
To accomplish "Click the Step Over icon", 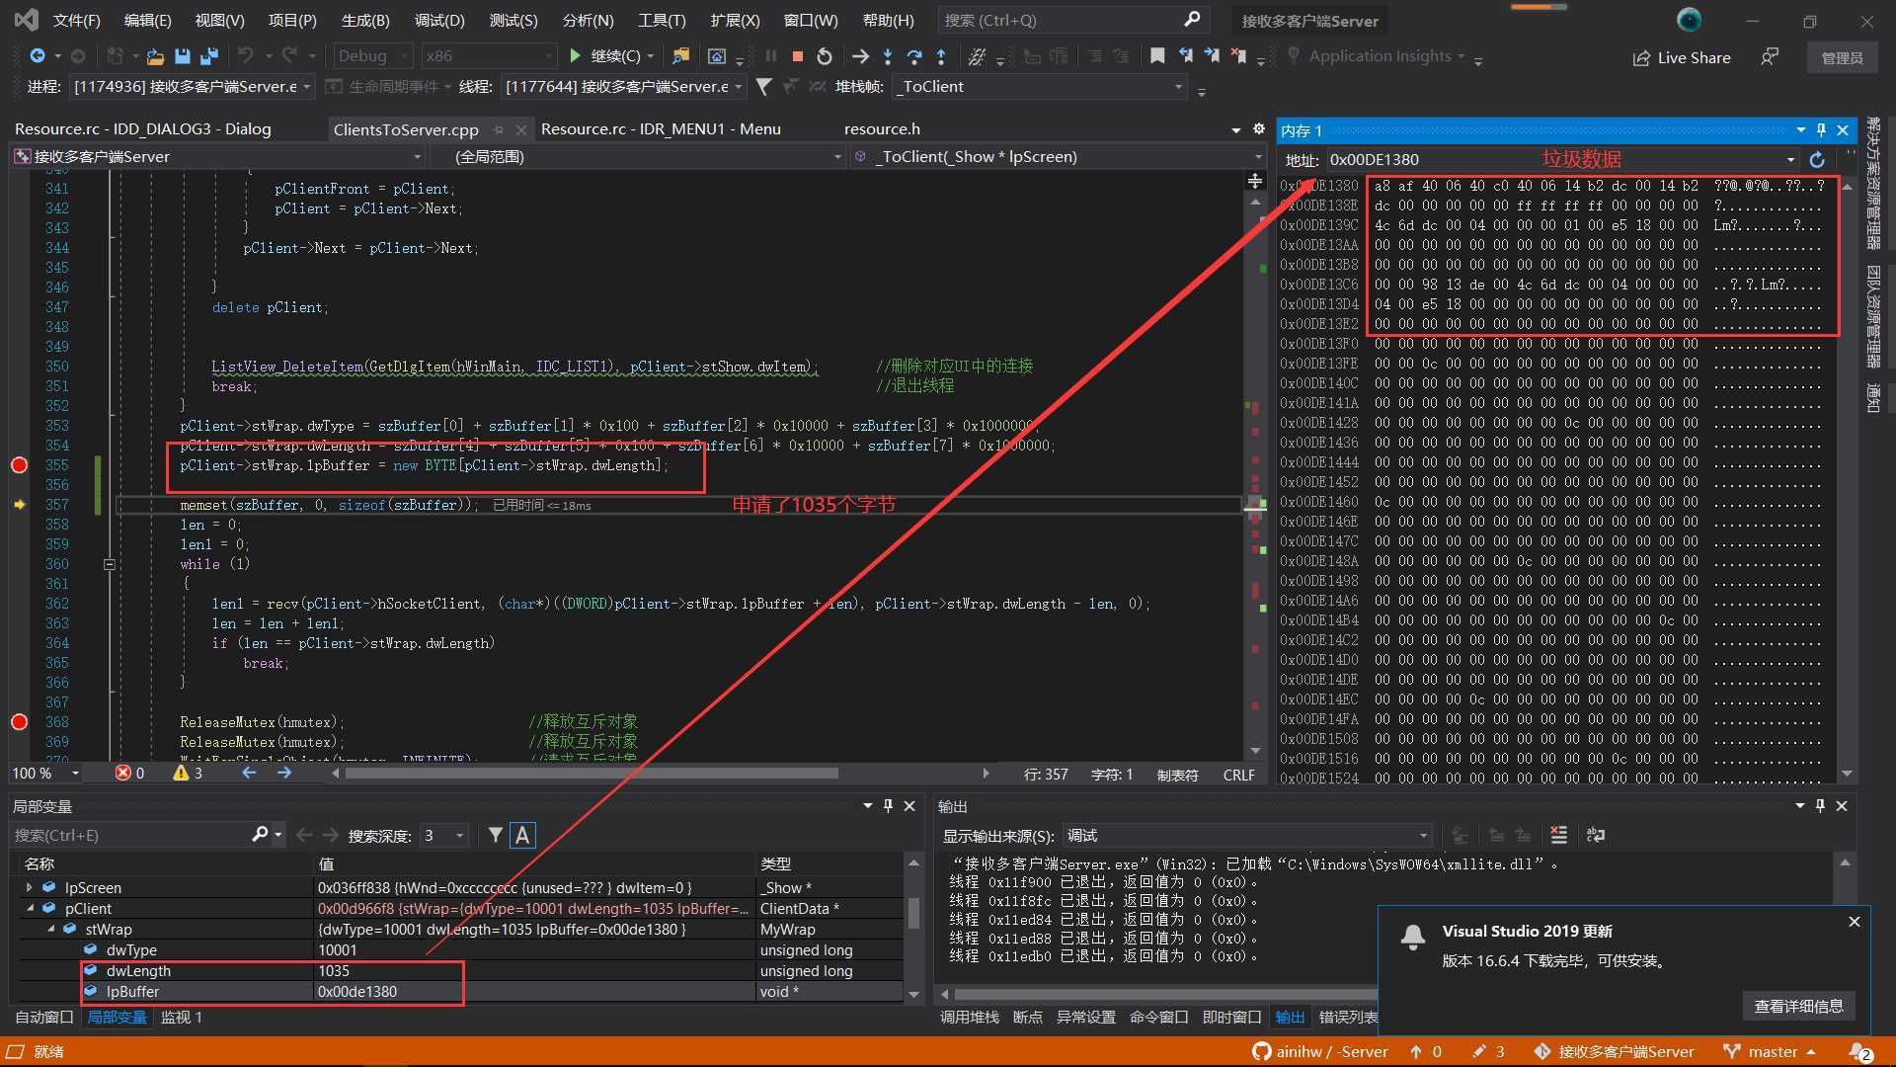I will 914,56.
